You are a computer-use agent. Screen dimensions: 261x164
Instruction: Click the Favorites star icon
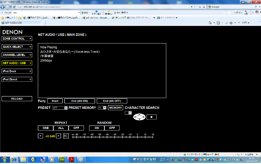click(3, 18)
